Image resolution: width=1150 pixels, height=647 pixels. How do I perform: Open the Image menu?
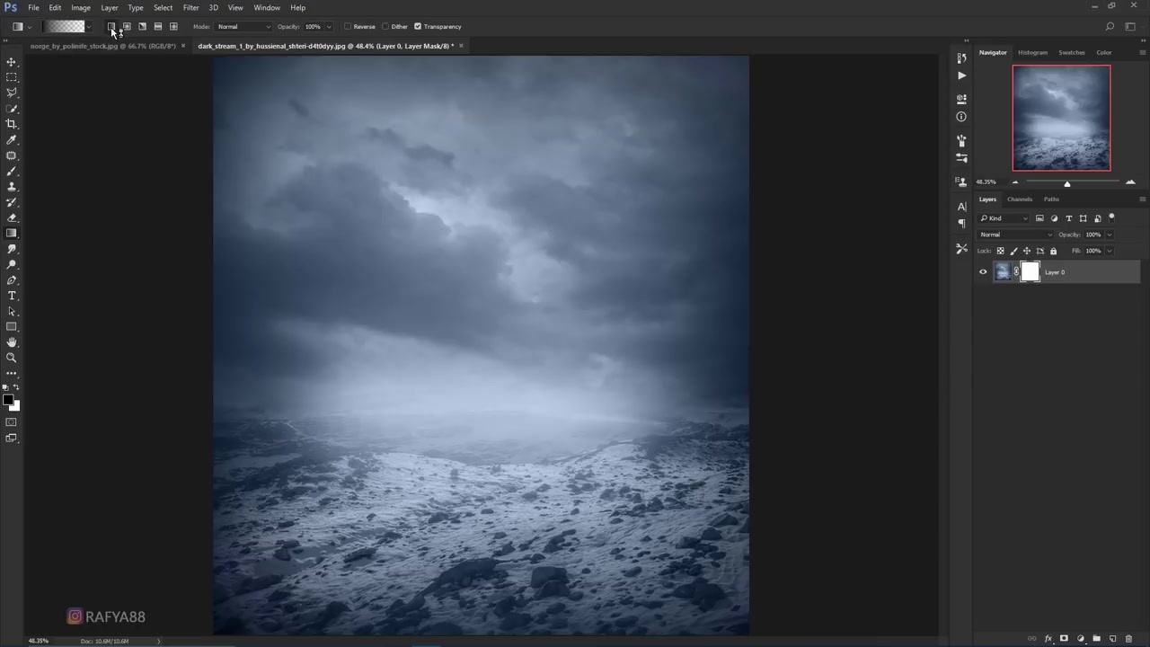coord(81,7)
